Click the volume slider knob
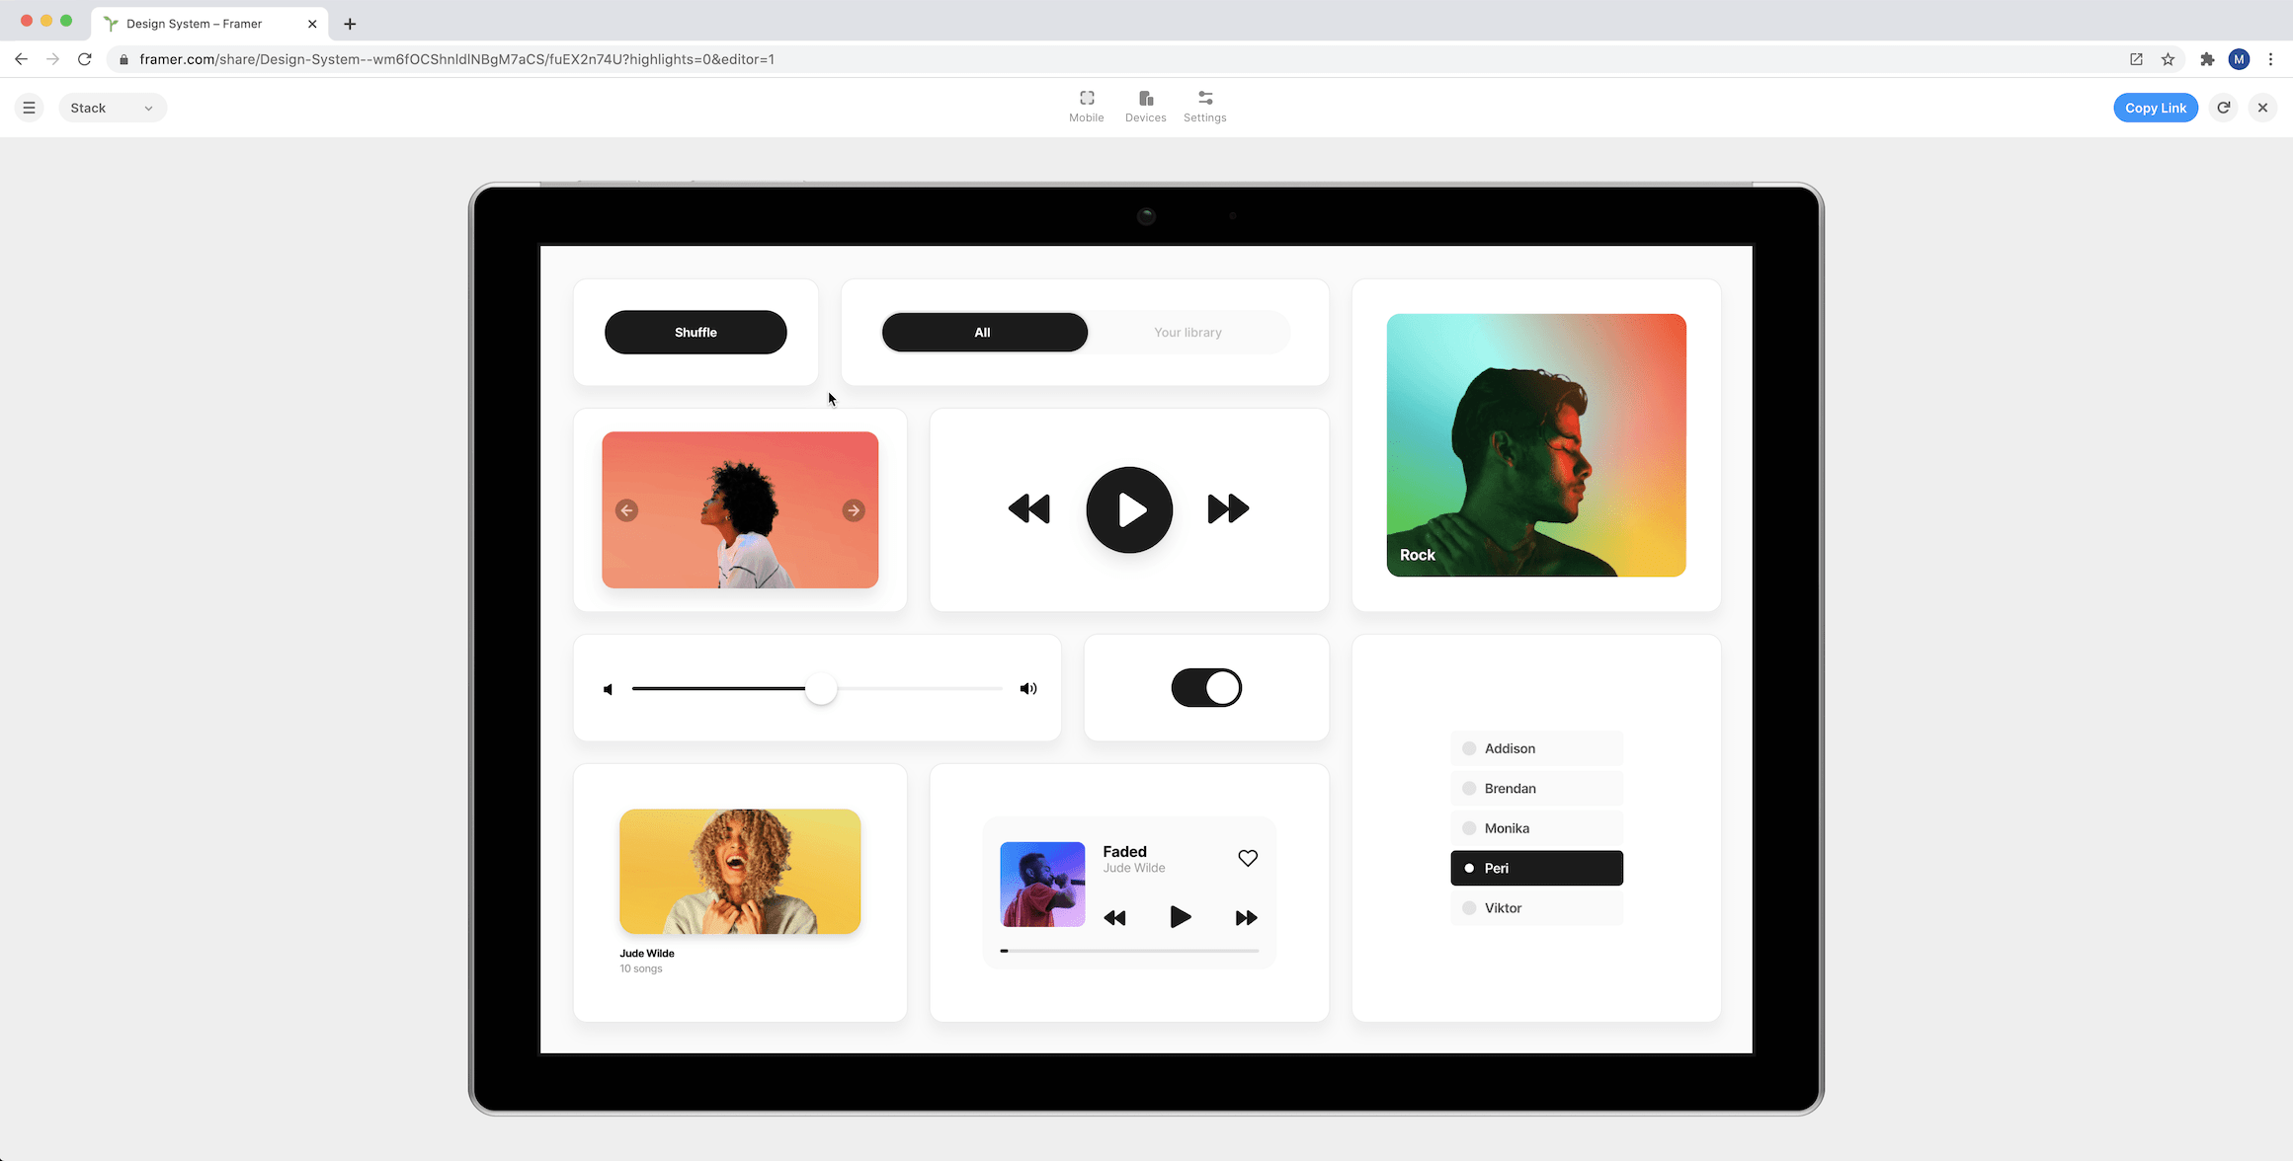2293x1161 pixels. click(x=820, y=689)
